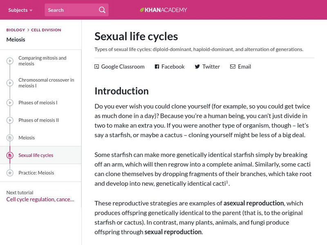
Task: Go to Biology breadcrumb link
Action: pos(16,30)
